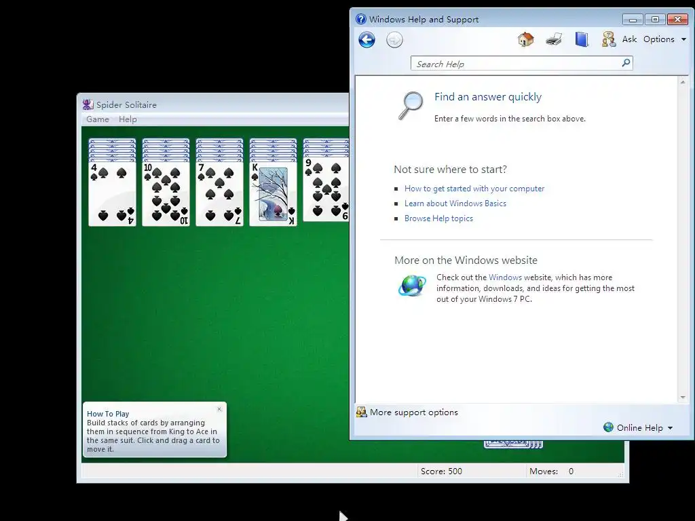Go to Help and Support home
Image resolution: width=695 pixels, height=521 pixels.
click(526, 39)
